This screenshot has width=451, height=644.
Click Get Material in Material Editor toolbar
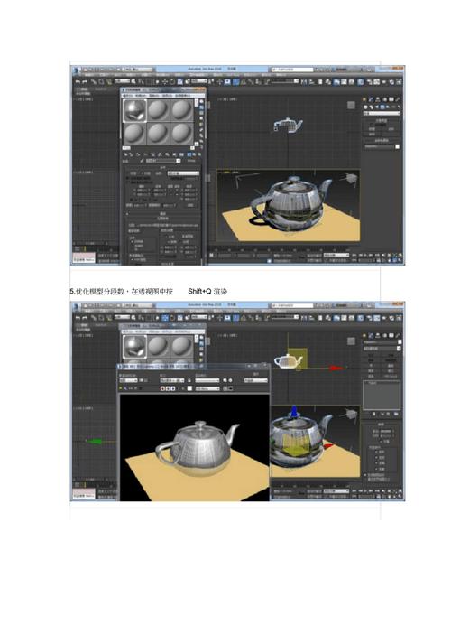(x=126, y=154)
